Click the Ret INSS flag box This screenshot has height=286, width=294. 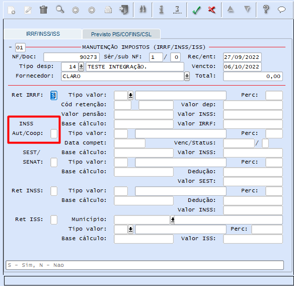click(x=54, y=191)
